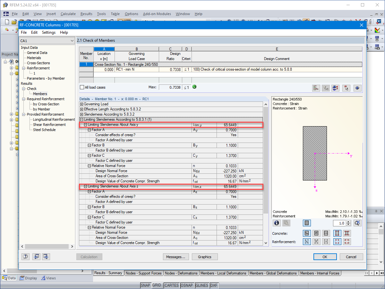Image resolution: width=385 pixels, height=289 pixels.
Task: Click the Messages... button
Action: [175, 257]
